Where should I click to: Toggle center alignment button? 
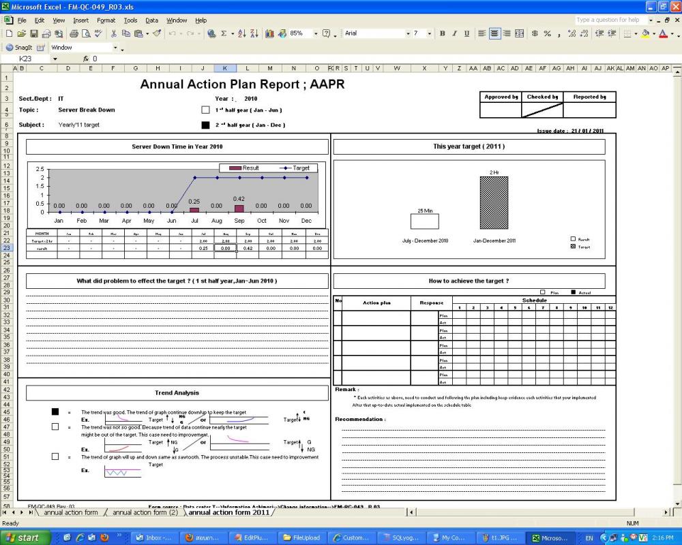[494, 33]
